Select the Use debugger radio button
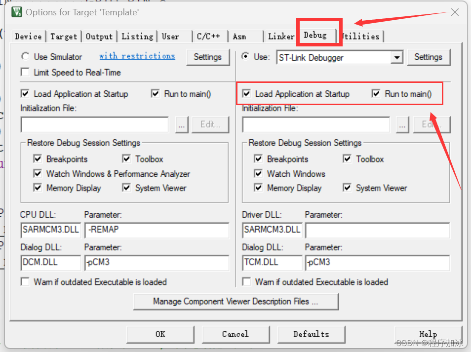 246,56
